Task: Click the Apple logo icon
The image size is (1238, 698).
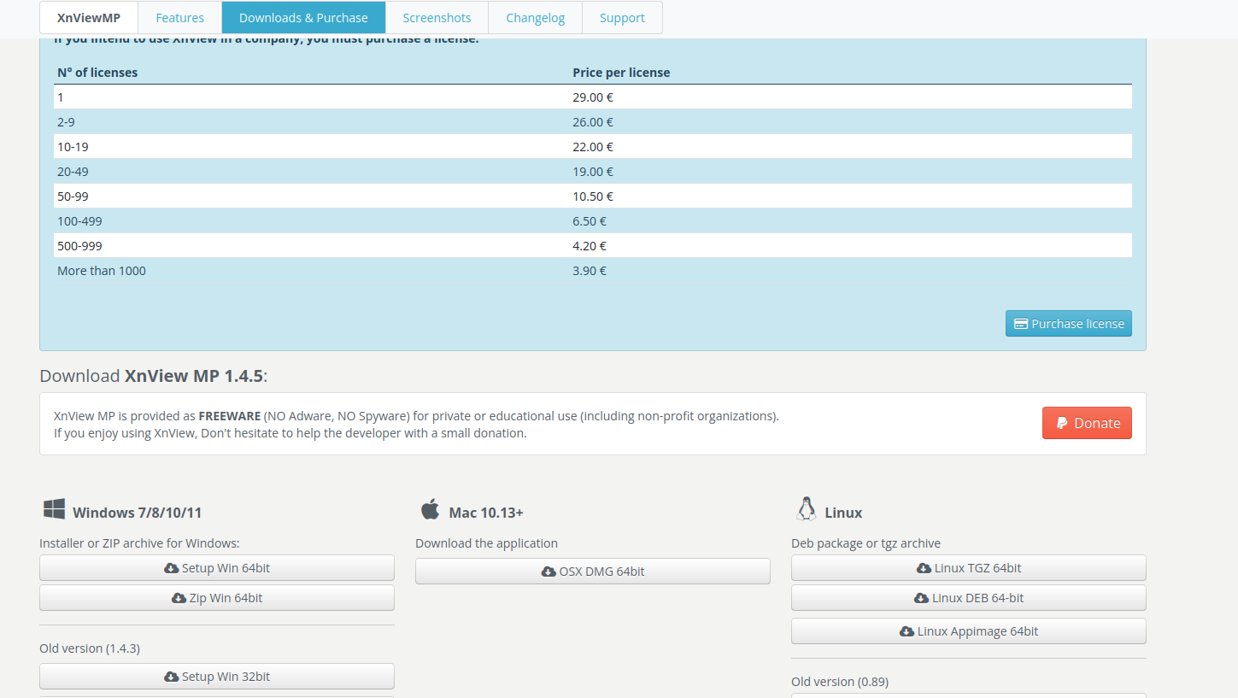Action: coord(430,510)
